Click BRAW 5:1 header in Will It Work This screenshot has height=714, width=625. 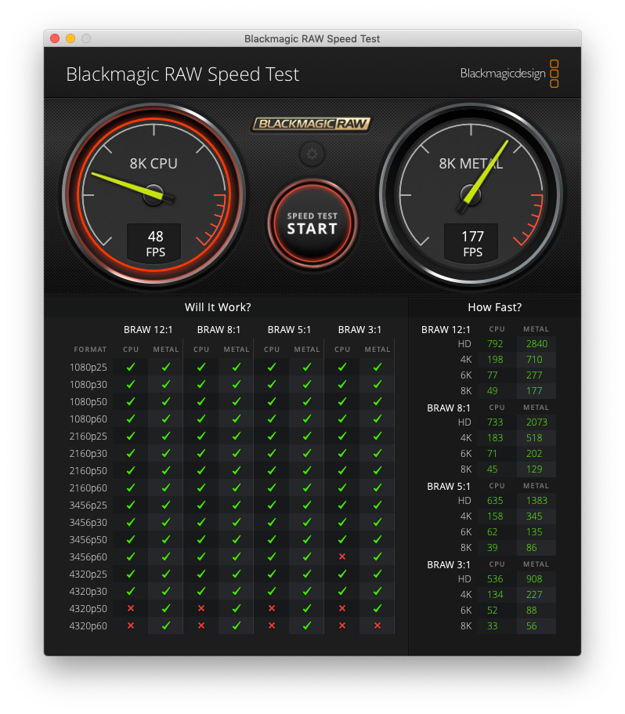[289, 330]
